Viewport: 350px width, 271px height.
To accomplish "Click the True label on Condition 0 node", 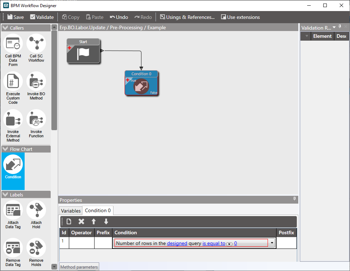I will pyautogui.click(x=133, y=81).
